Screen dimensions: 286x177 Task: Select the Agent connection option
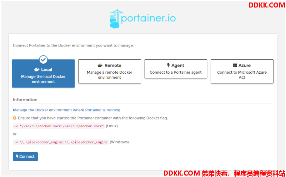point(176,69)
